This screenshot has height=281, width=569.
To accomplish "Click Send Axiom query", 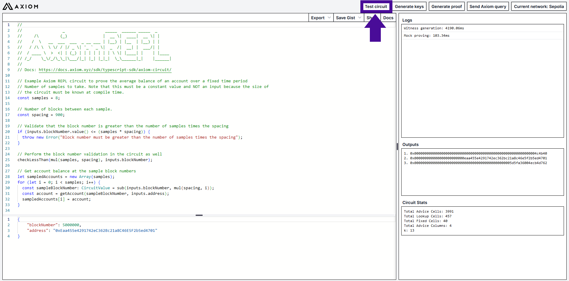I will (488, 7).
